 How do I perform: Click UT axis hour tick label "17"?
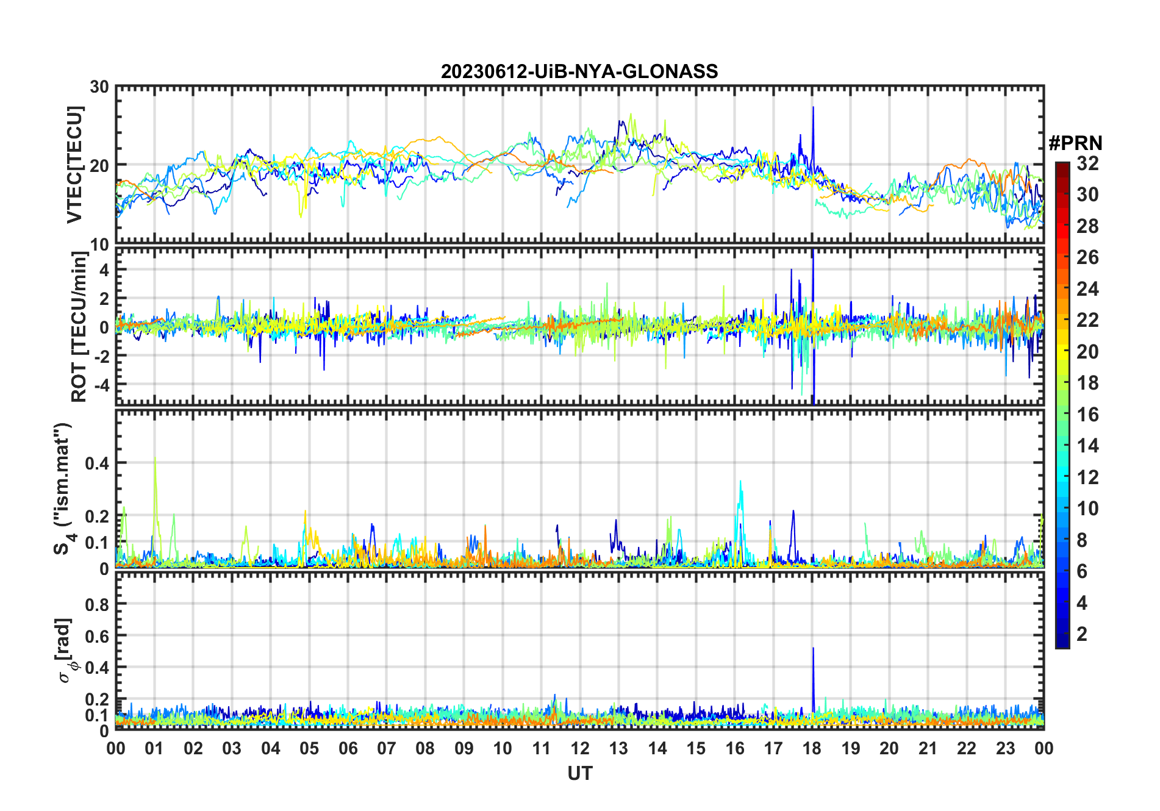[773, 749]
